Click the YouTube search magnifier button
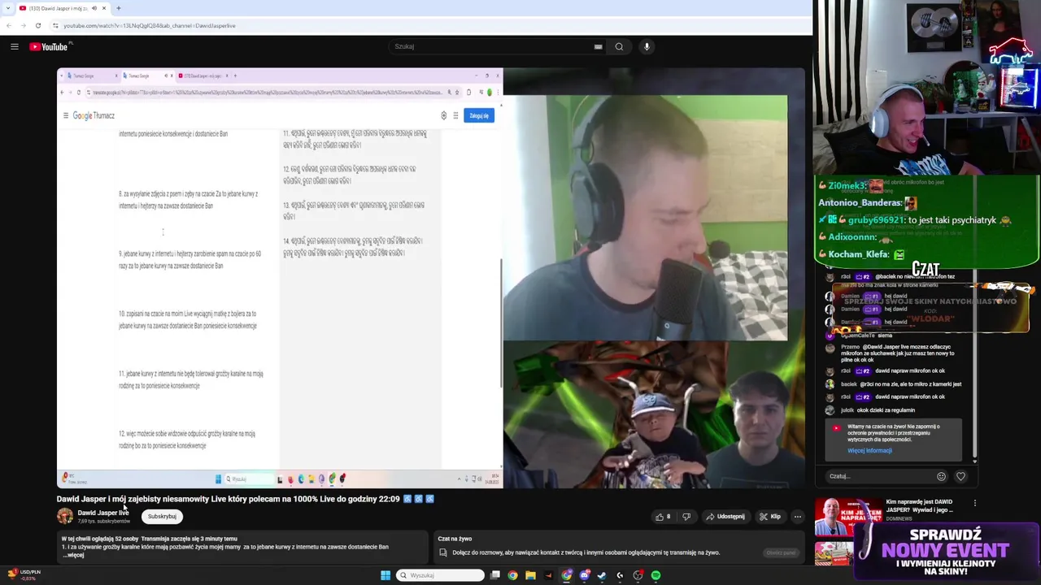1041x585 pixels. [619, 46]
